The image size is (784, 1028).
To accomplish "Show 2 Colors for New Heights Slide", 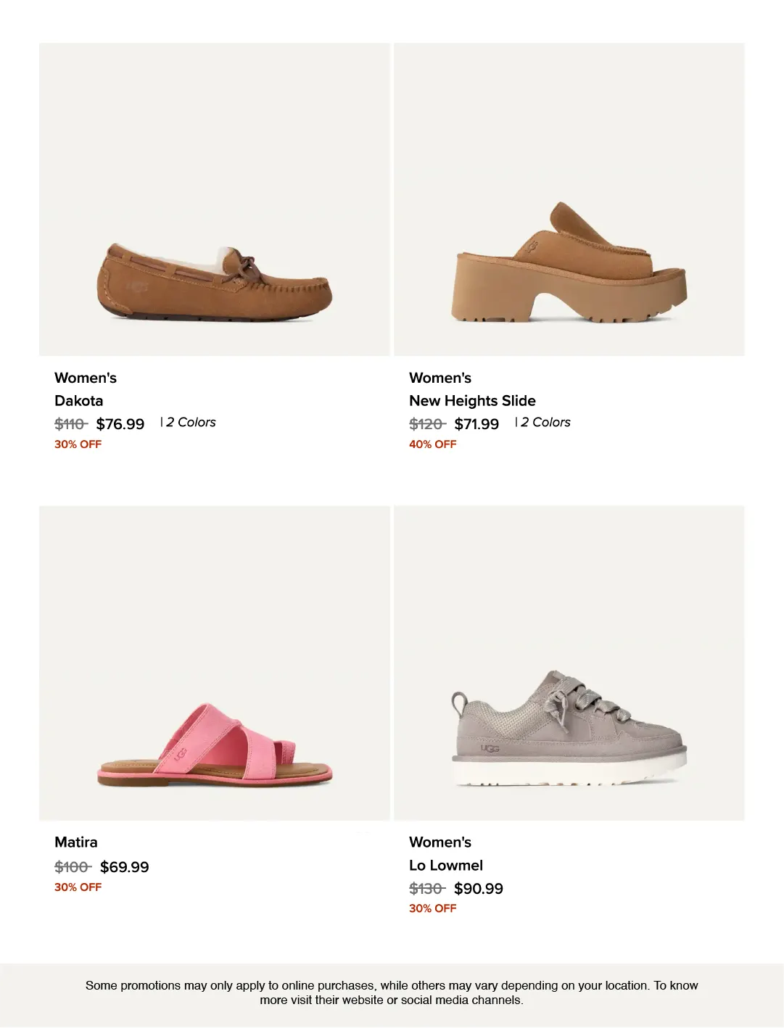I will click(x=545, y=423).
